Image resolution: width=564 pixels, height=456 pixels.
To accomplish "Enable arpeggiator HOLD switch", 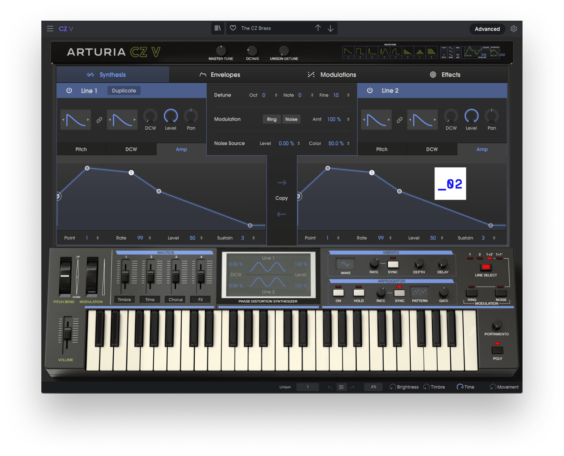I will [359, 293].
